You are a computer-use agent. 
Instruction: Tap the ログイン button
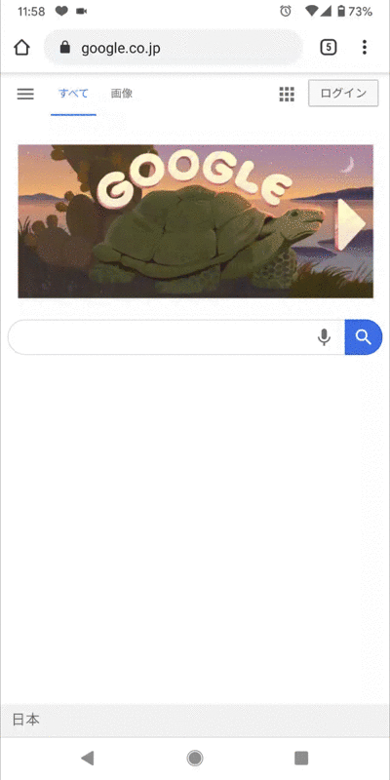(343, 93)
